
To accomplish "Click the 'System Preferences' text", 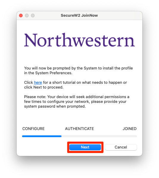I will pyautogui.click(x=54, y=73).
